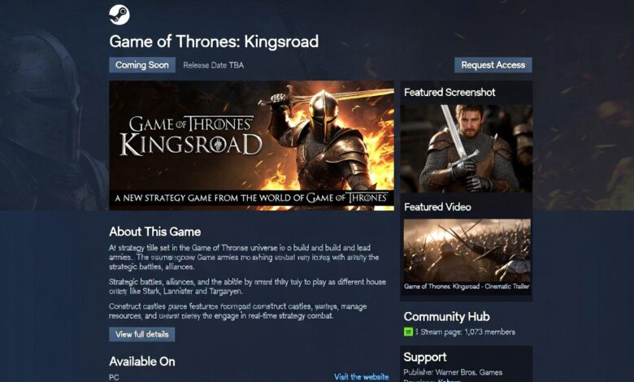Click the Game of Thrones: Kingsroad title
The height and width of the screenshot is (382, 634).
coord(214,41)
